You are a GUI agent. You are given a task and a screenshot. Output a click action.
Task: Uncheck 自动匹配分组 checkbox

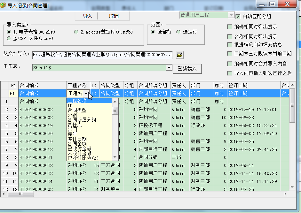[x=238, y=16]
